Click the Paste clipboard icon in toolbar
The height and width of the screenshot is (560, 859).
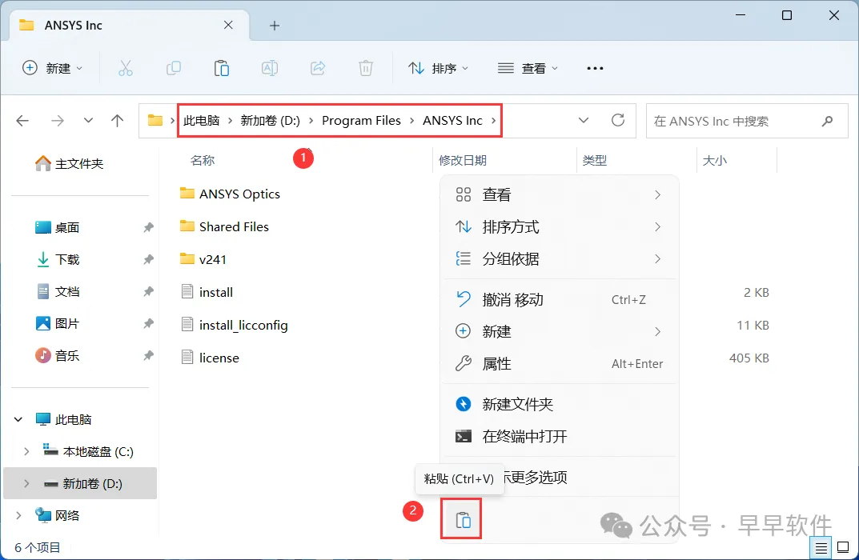[x=222, y=69]
